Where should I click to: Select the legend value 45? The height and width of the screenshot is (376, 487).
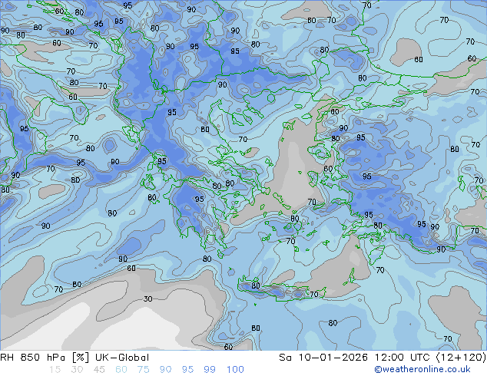(x=99, y=370)
